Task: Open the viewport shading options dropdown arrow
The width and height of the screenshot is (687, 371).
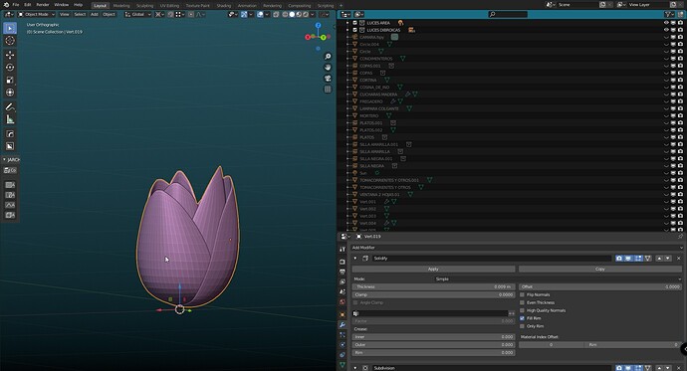Action: pos(313,15)
